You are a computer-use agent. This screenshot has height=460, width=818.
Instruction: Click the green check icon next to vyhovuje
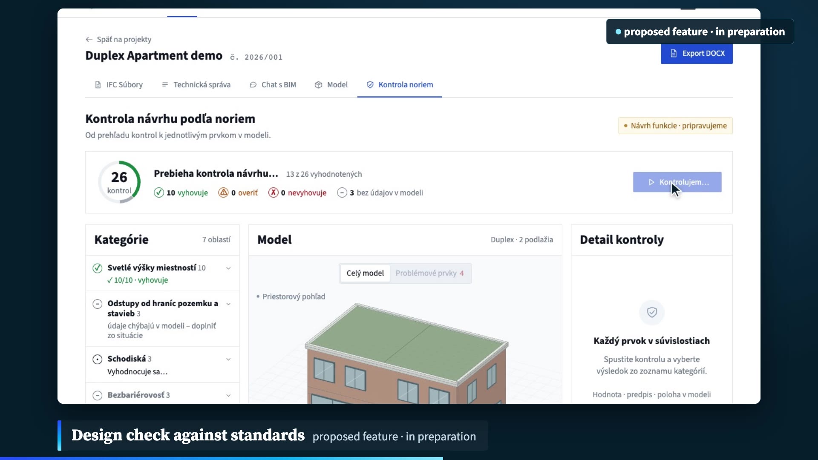(159, 193)
